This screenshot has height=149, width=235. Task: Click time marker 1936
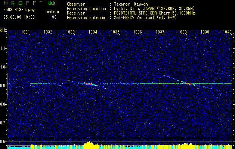[x=137, y=32]
